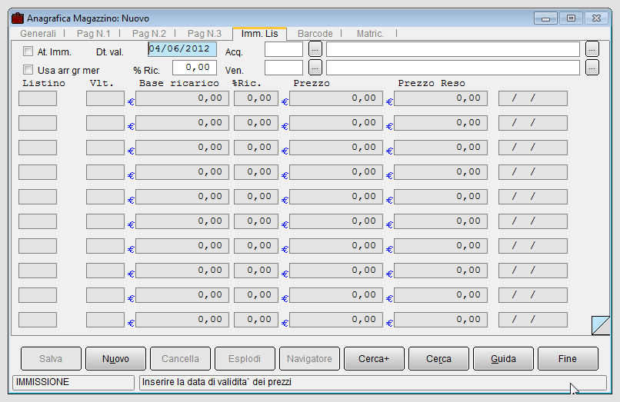This screenshot has height=402, width=620.
Task: Click the first row Vlt. field
Action: pos(105,98)
